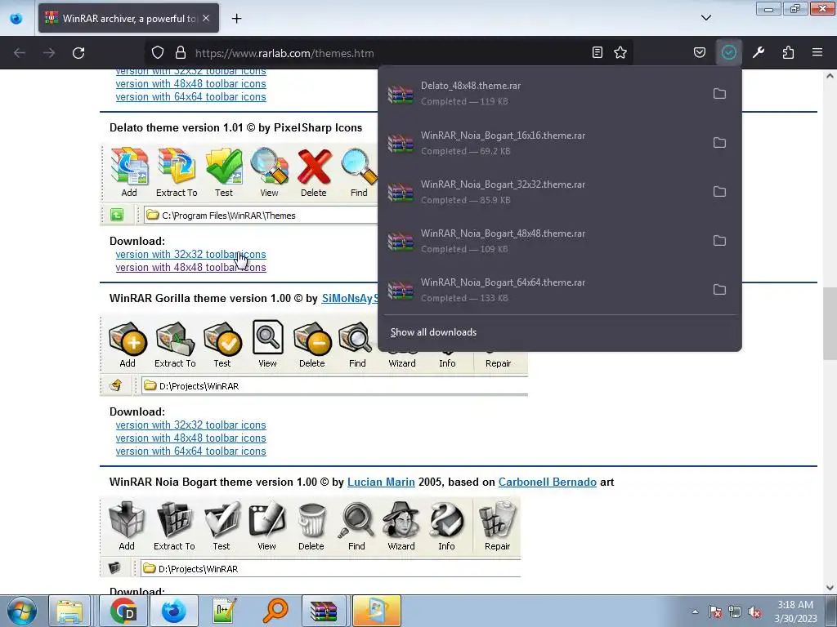Click 64x64 toolbar icons link above Delato section
This screenshot has width=837, height=627.
pos(190,97)
